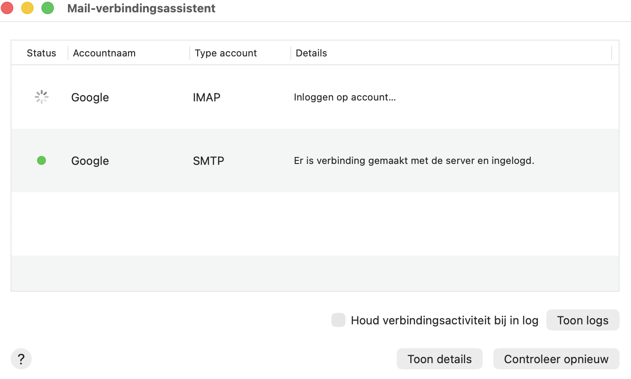The height and width of the screenshot is (379, 631).
Task: Click the divider between Accountnaam and Type account
Action: [189, 53]
